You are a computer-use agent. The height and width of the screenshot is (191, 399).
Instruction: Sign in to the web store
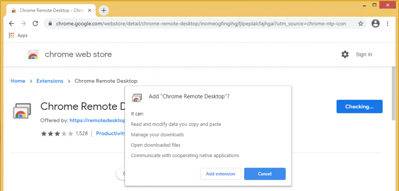coord(364,55)
